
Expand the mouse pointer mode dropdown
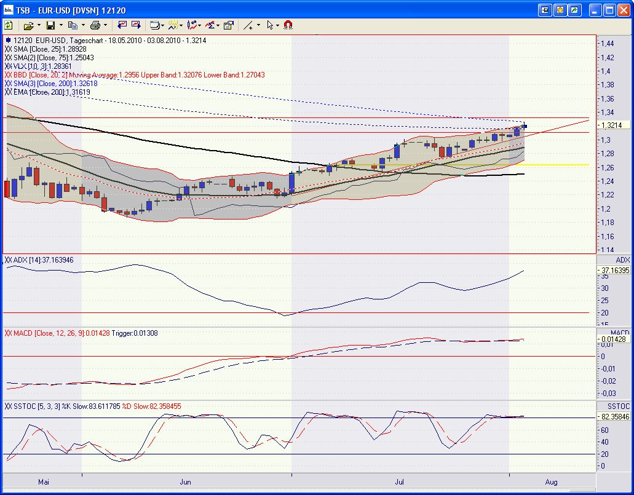pyautogui.click(x=278, y=25)
